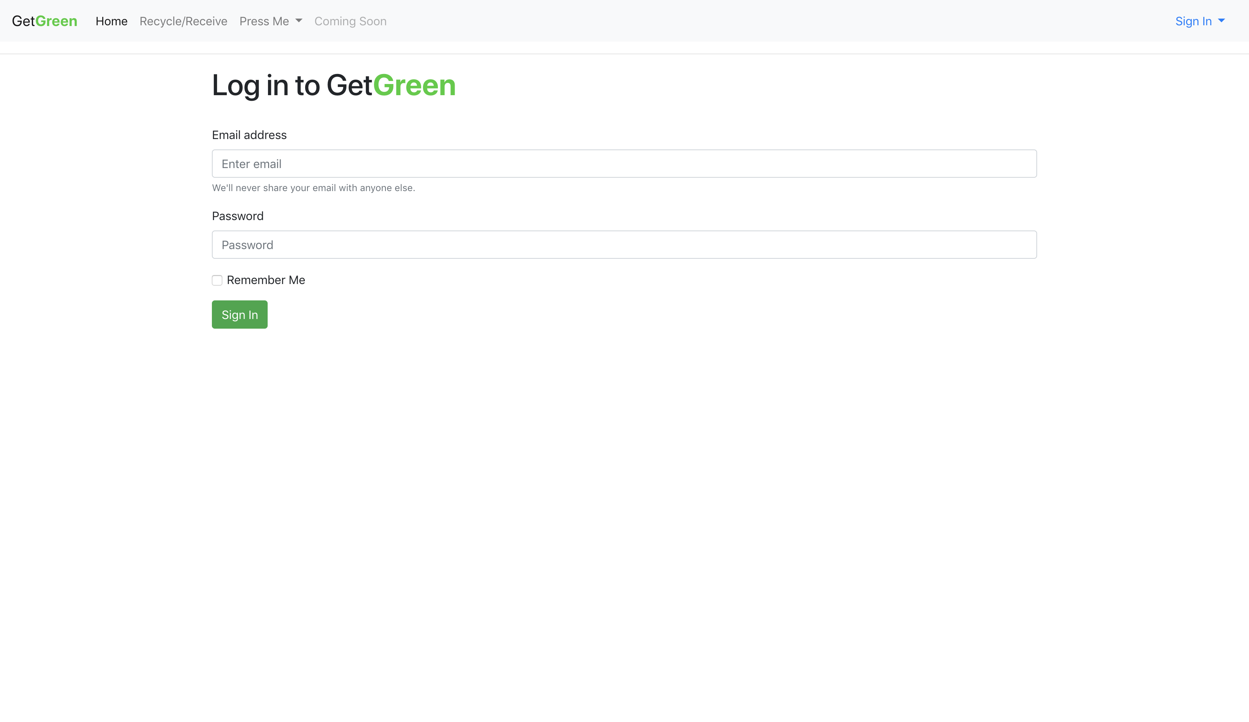This screenshot has height=722, width=1249.
Task: Open the blue Sign In navbar dropdown
Action: [1194, 21]
